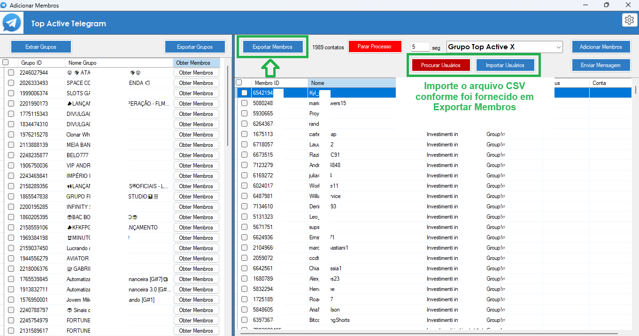
Task: Click the small app icon in the title bar
Action: pos(4,5)
